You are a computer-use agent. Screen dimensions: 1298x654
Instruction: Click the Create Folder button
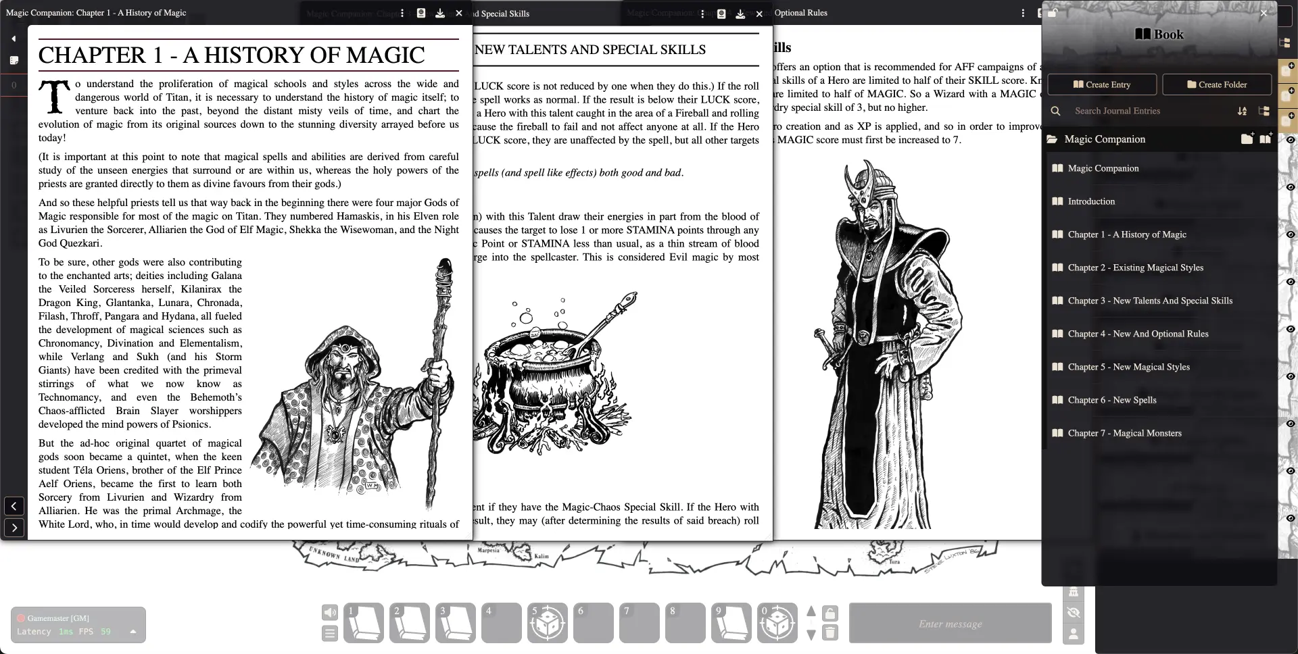pos(1216,84)
